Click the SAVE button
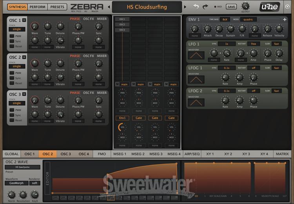Image resolution: width=294 pixels, height=204 pixels. click(231, 7)
